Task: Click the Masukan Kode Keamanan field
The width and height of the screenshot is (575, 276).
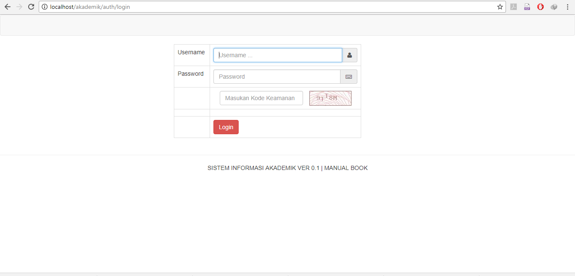Action: [261, 98]
